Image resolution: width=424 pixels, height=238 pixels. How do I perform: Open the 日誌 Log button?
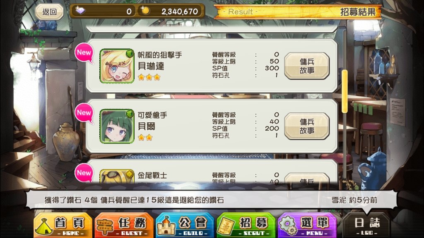[367, 225]
